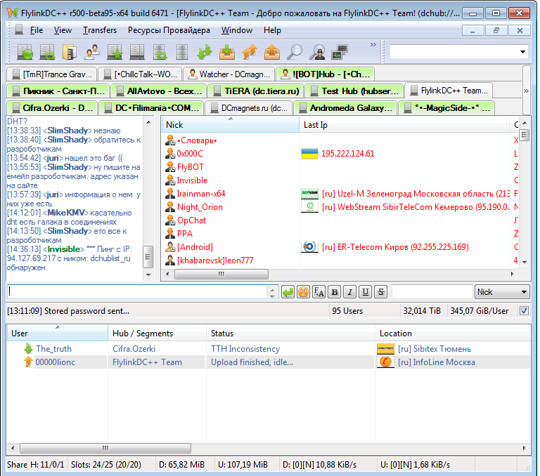Sort transfers by User column
Screen dimensions: 540x476
[x=57, y=333]
